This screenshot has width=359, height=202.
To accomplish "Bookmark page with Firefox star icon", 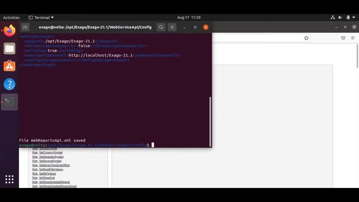I will coord(306,38).
